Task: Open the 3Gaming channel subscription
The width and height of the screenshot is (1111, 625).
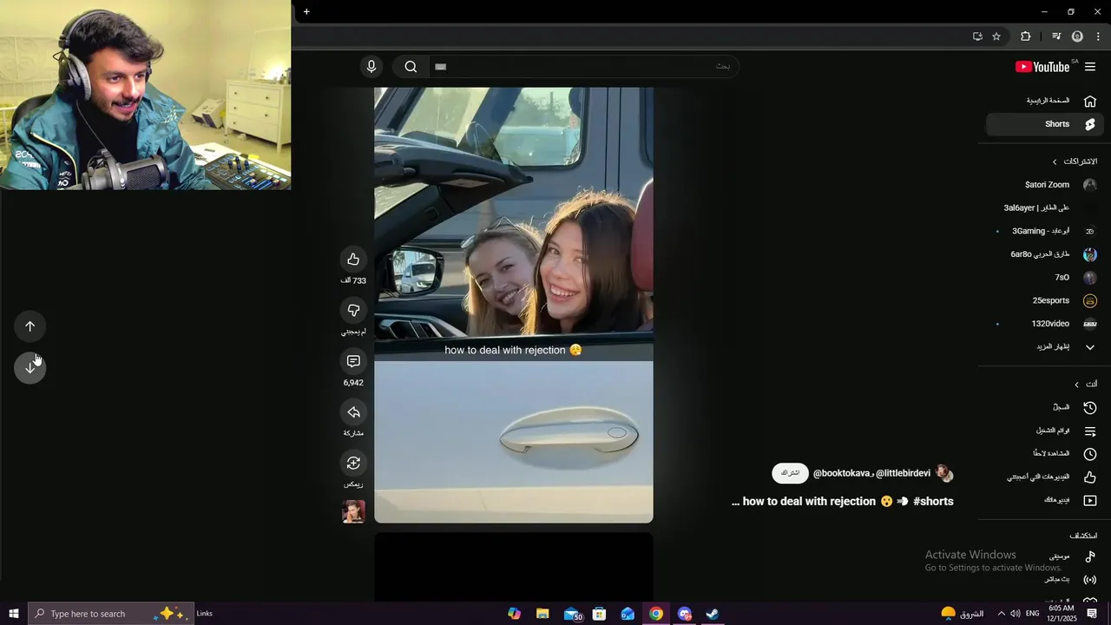Action: coord(1044,231)
